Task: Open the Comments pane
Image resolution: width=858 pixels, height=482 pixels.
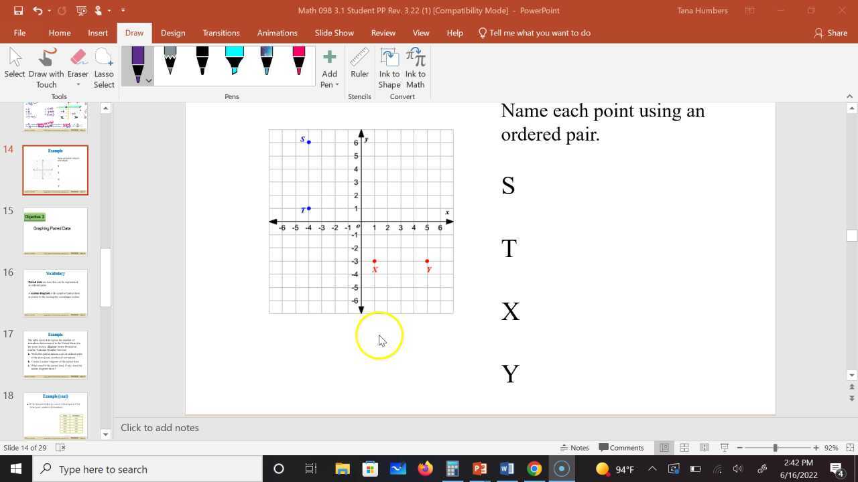Action: point(622,447)
